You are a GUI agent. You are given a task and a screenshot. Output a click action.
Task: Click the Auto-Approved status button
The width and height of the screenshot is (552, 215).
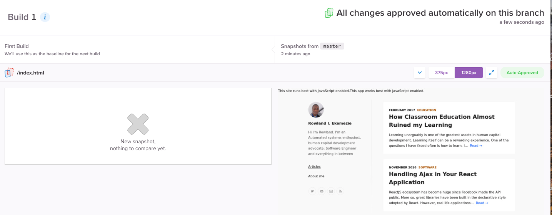coord(522,73)
